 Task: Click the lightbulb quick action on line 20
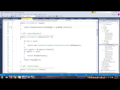10,27
